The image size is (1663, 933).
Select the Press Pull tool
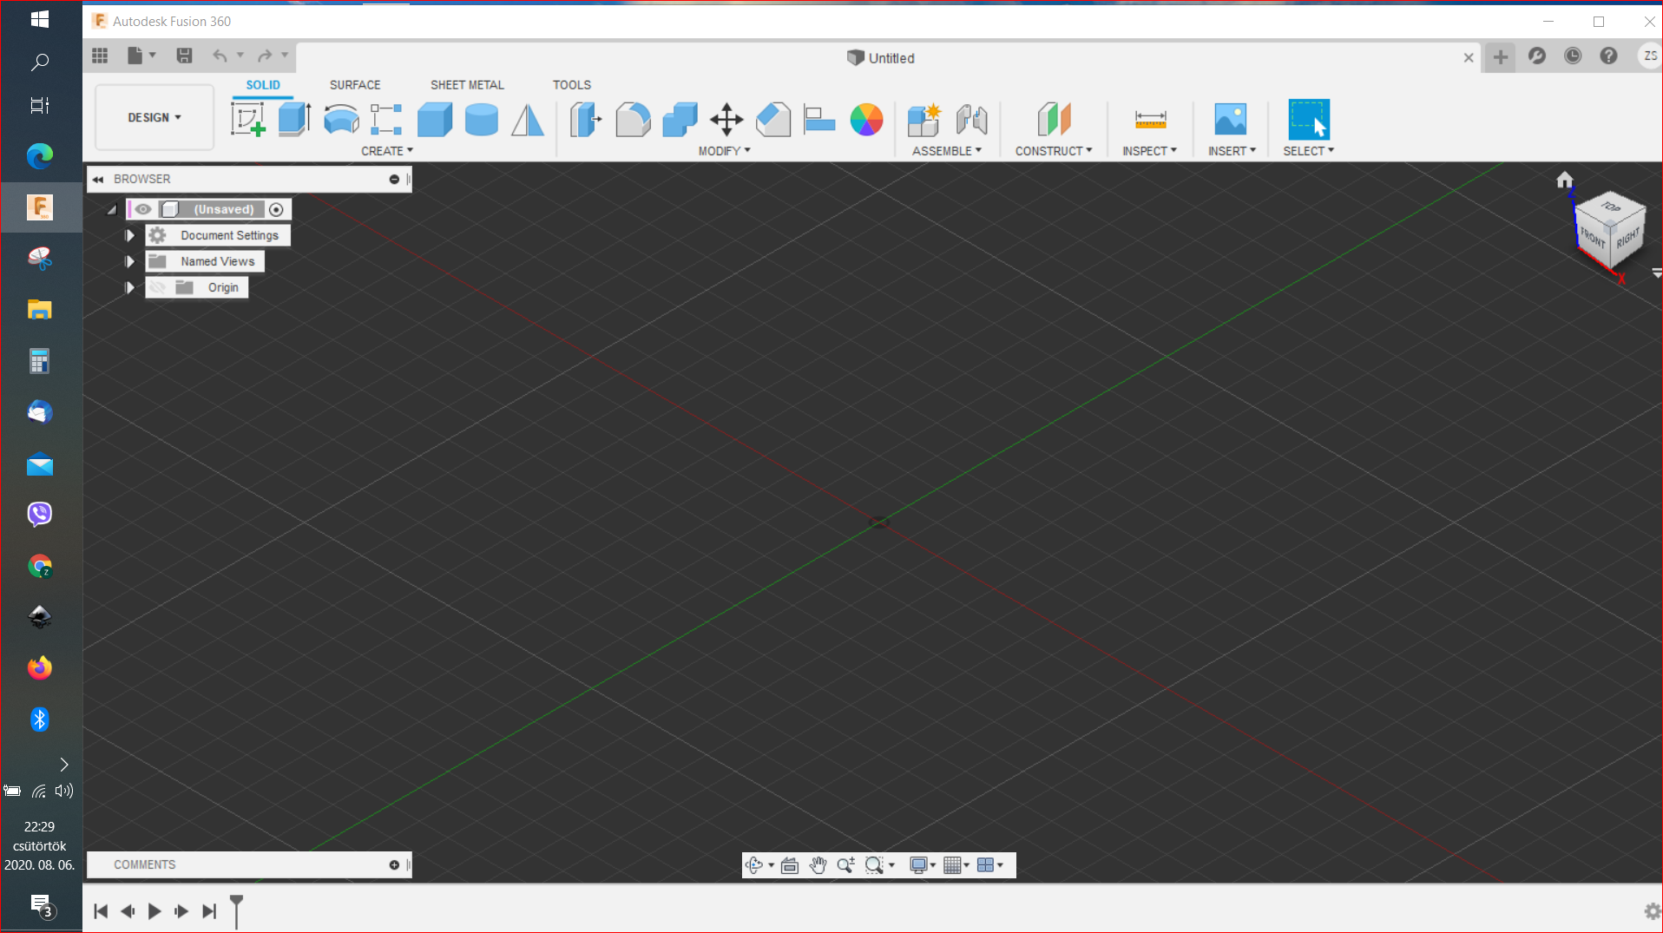(586, 119)
